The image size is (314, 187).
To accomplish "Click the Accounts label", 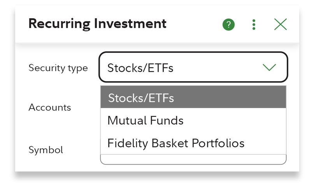I will pyautogui.click(x=50, y=107).
